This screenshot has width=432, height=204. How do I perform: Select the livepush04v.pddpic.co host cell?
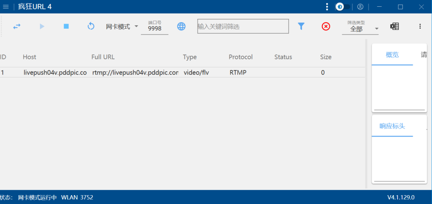pos(55,72)
